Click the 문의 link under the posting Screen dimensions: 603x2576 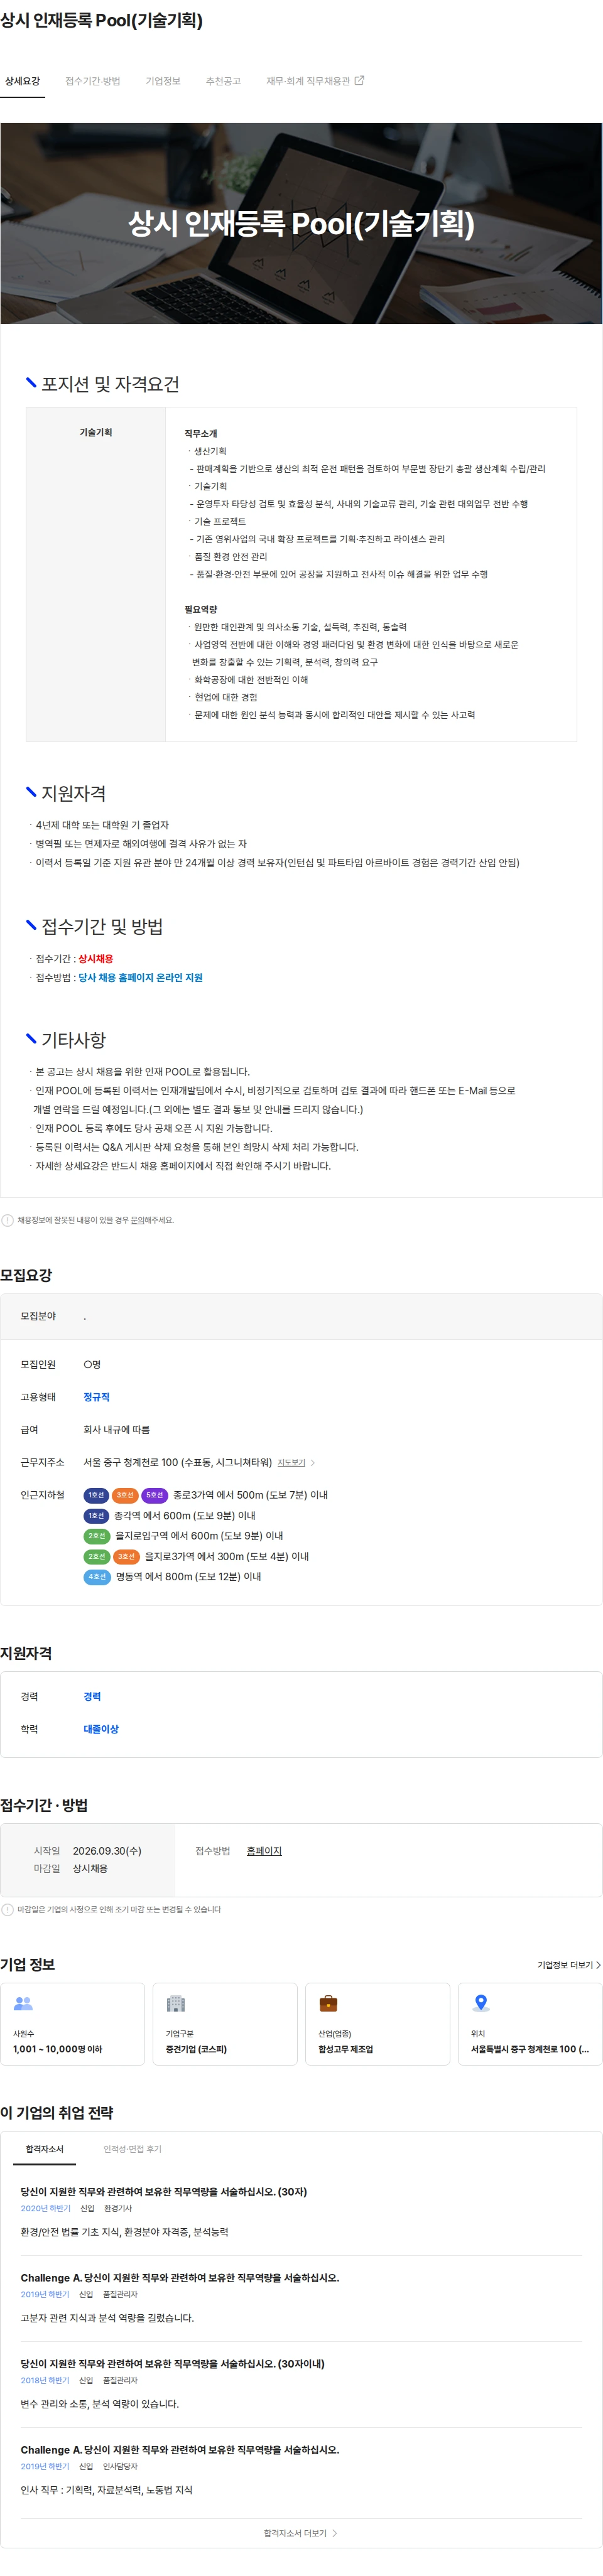(x=138, y=1220)
